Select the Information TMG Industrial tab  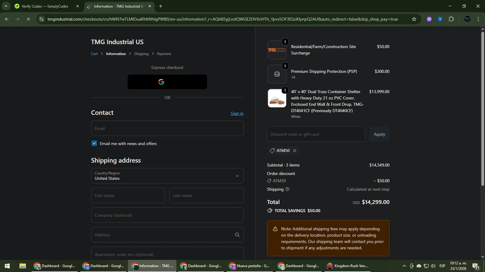pyautogui.click(x=119, y=6)
